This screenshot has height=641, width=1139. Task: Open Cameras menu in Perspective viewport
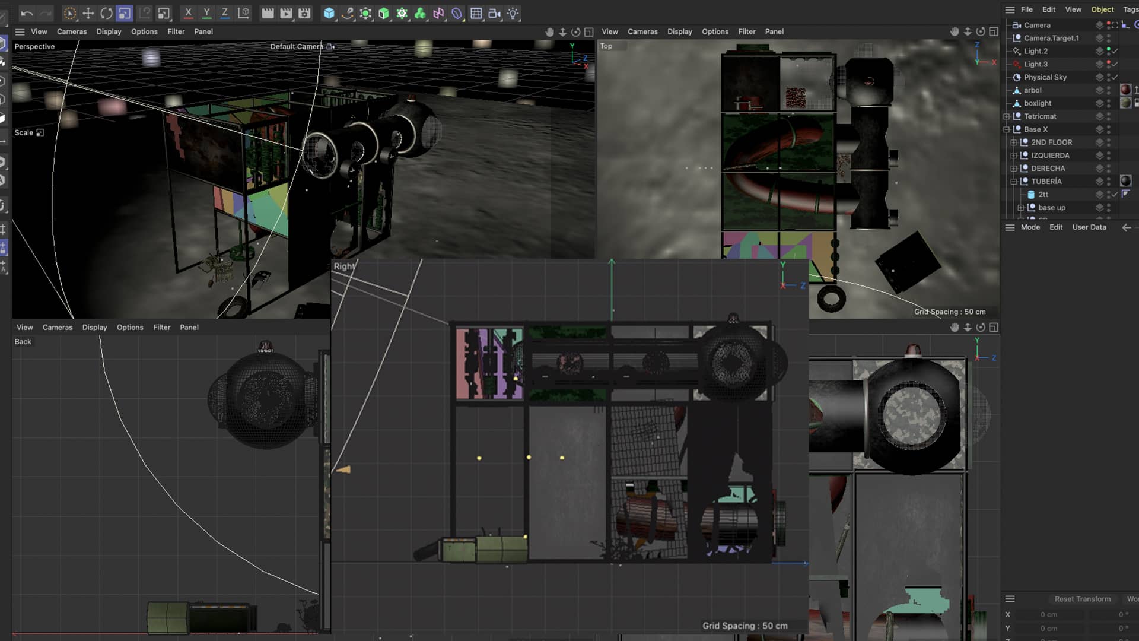72,31
